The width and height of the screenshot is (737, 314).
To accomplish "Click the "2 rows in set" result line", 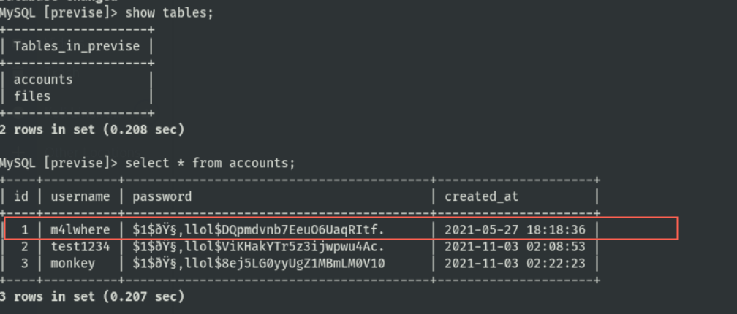I will [x=91, y=130].
